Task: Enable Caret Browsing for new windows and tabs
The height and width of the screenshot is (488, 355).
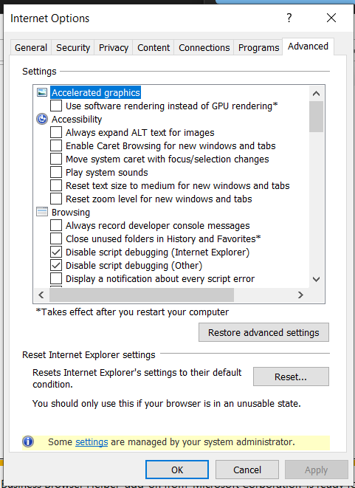Action: coord(56,145)
